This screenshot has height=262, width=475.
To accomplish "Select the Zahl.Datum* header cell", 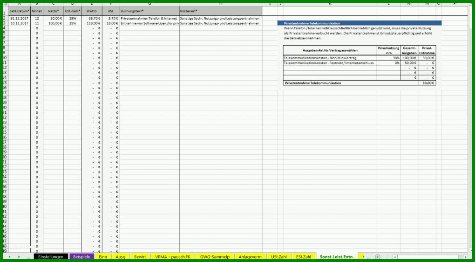I will [x=20, y=11].
